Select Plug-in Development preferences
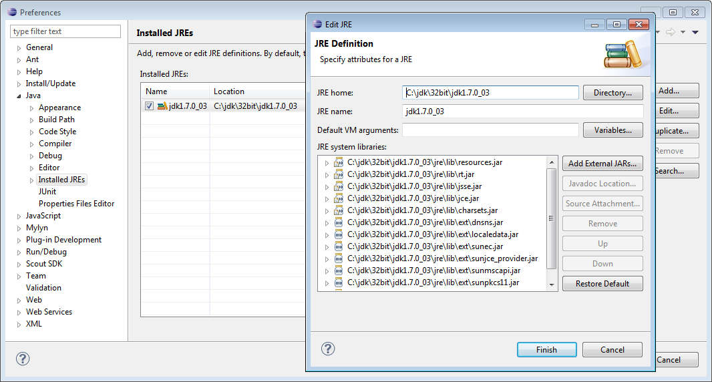This screenshot has width=712, height=382. tap(63, 239)
